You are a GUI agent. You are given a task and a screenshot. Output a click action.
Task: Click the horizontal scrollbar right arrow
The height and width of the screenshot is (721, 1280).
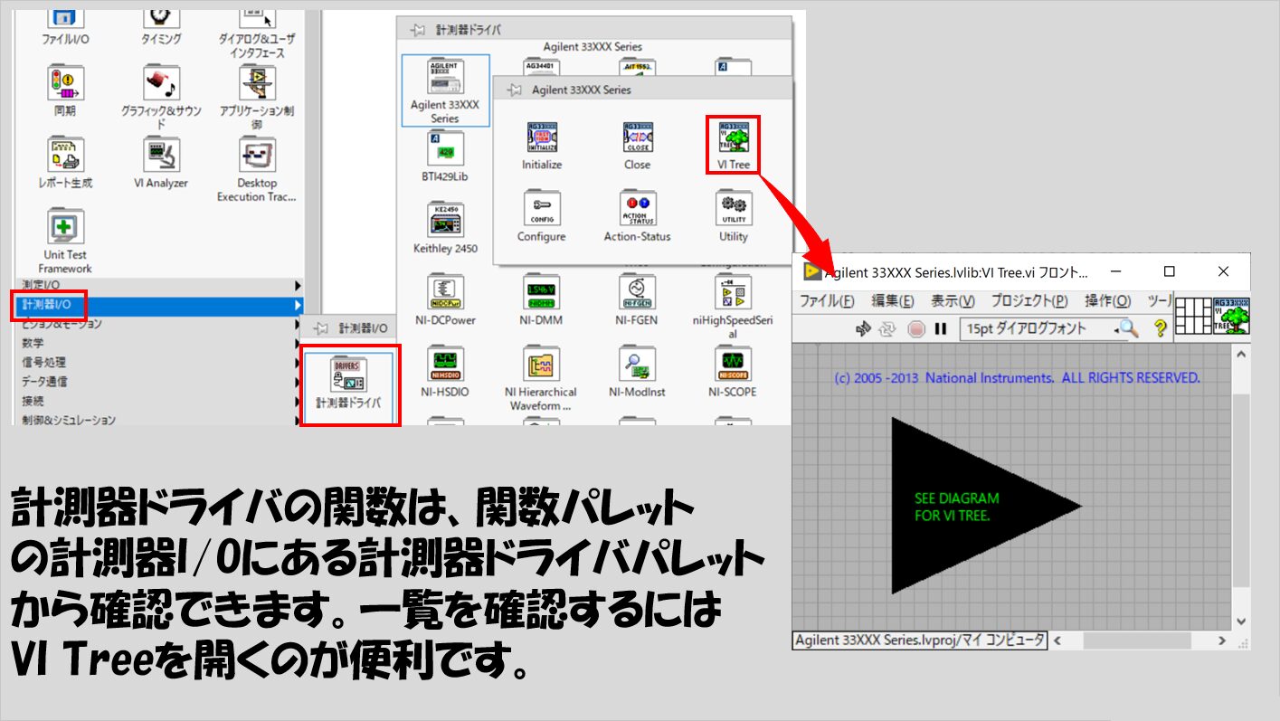pos(1222,640)
